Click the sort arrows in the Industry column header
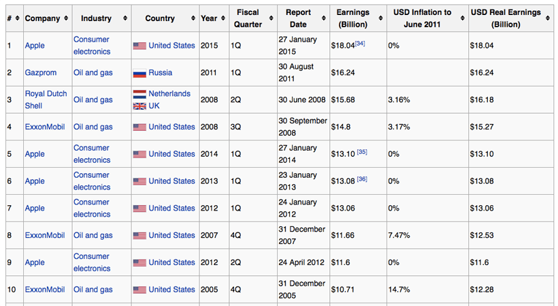The width and height of the screenshot is (558, 306). (x=125, y=18)
